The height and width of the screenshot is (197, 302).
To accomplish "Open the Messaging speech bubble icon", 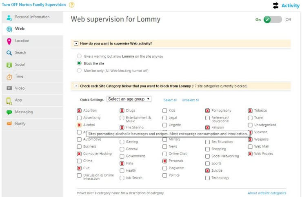I will click(x=9, y=112).
